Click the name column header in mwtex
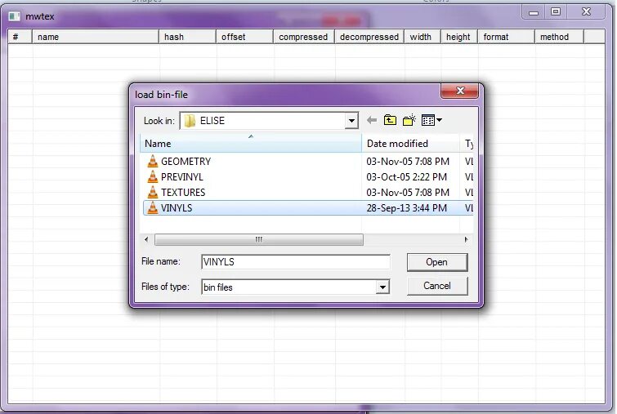The image size is (617, 414). 96,37
